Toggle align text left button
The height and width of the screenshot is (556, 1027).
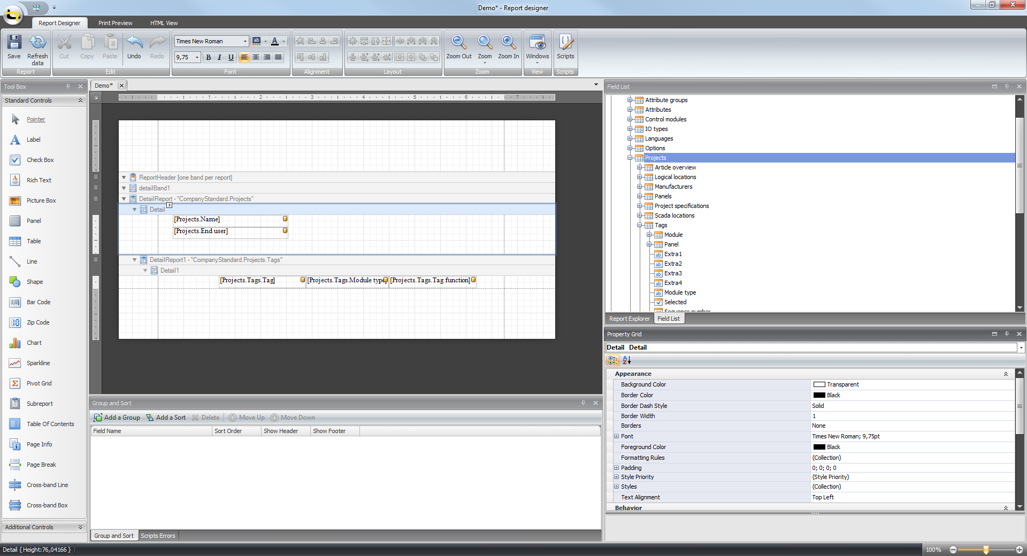(244, 57)
